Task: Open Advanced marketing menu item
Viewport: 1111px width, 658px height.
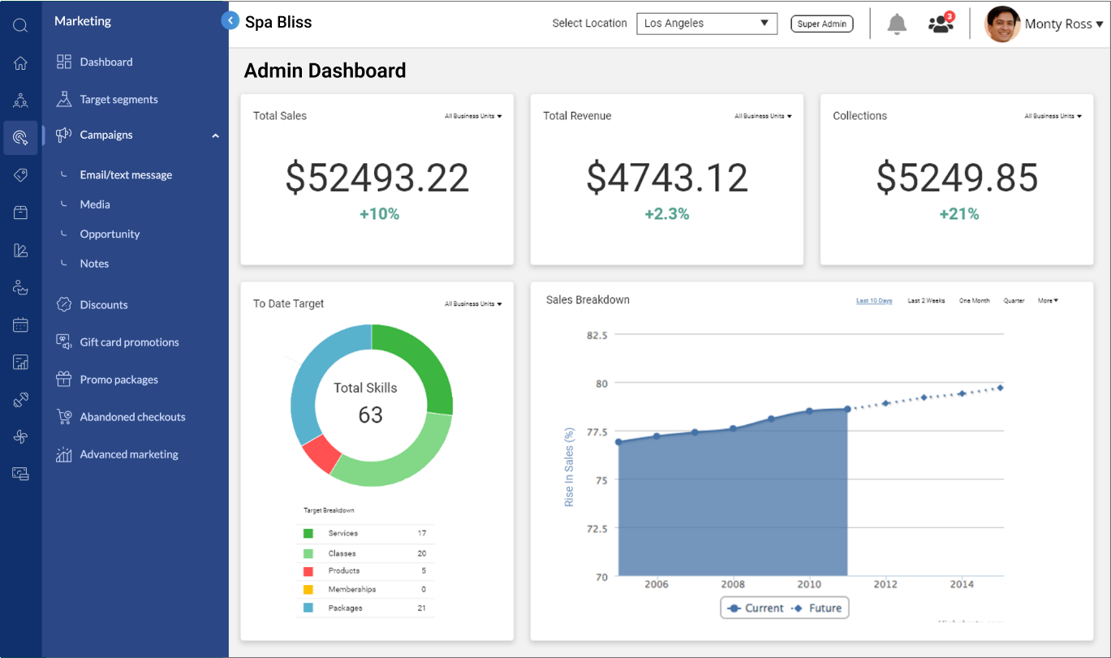Action: tap(129, 454)
